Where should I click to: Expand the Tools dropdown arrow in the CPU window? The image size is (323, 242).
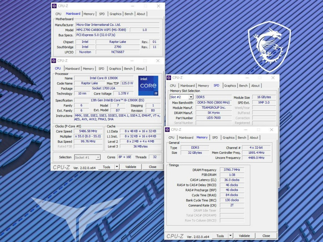(x=117, y=167)
